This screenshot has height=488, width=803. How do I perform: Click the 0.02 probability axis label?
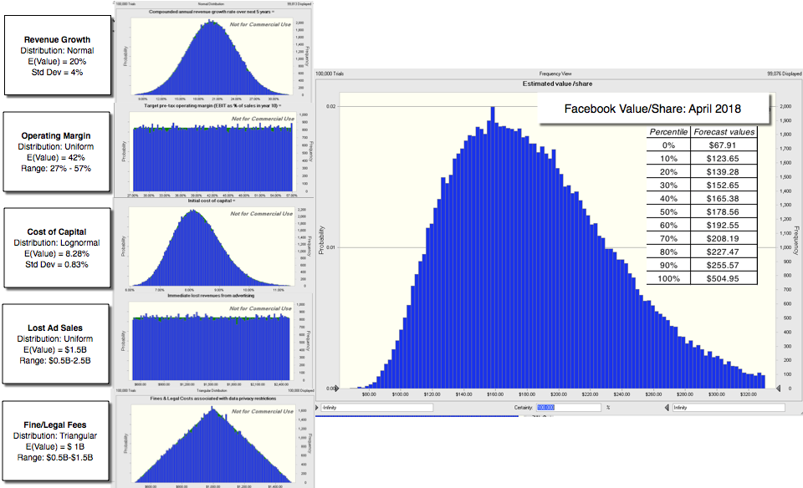pos(331,106)
